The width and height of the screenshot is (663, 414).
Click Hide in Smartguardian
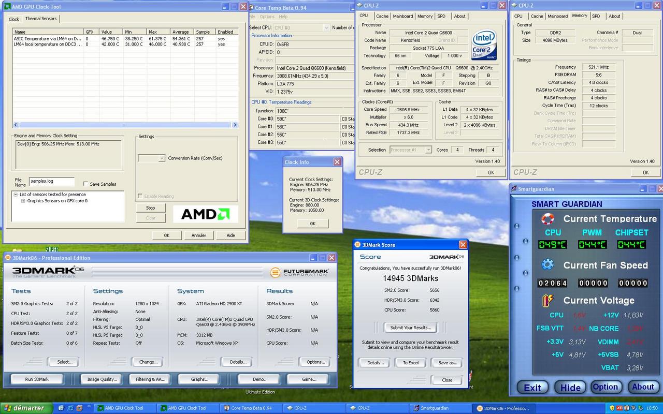pyautogui.click(x=570, y=388)
